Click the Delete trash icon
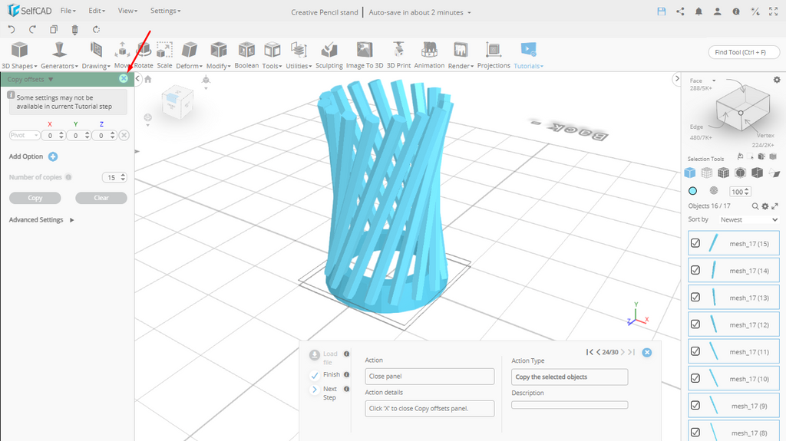 74,30
